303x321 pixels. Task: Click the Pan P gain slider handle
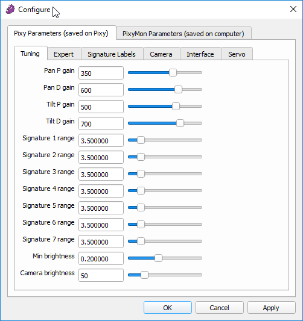[x=173, y=72]
